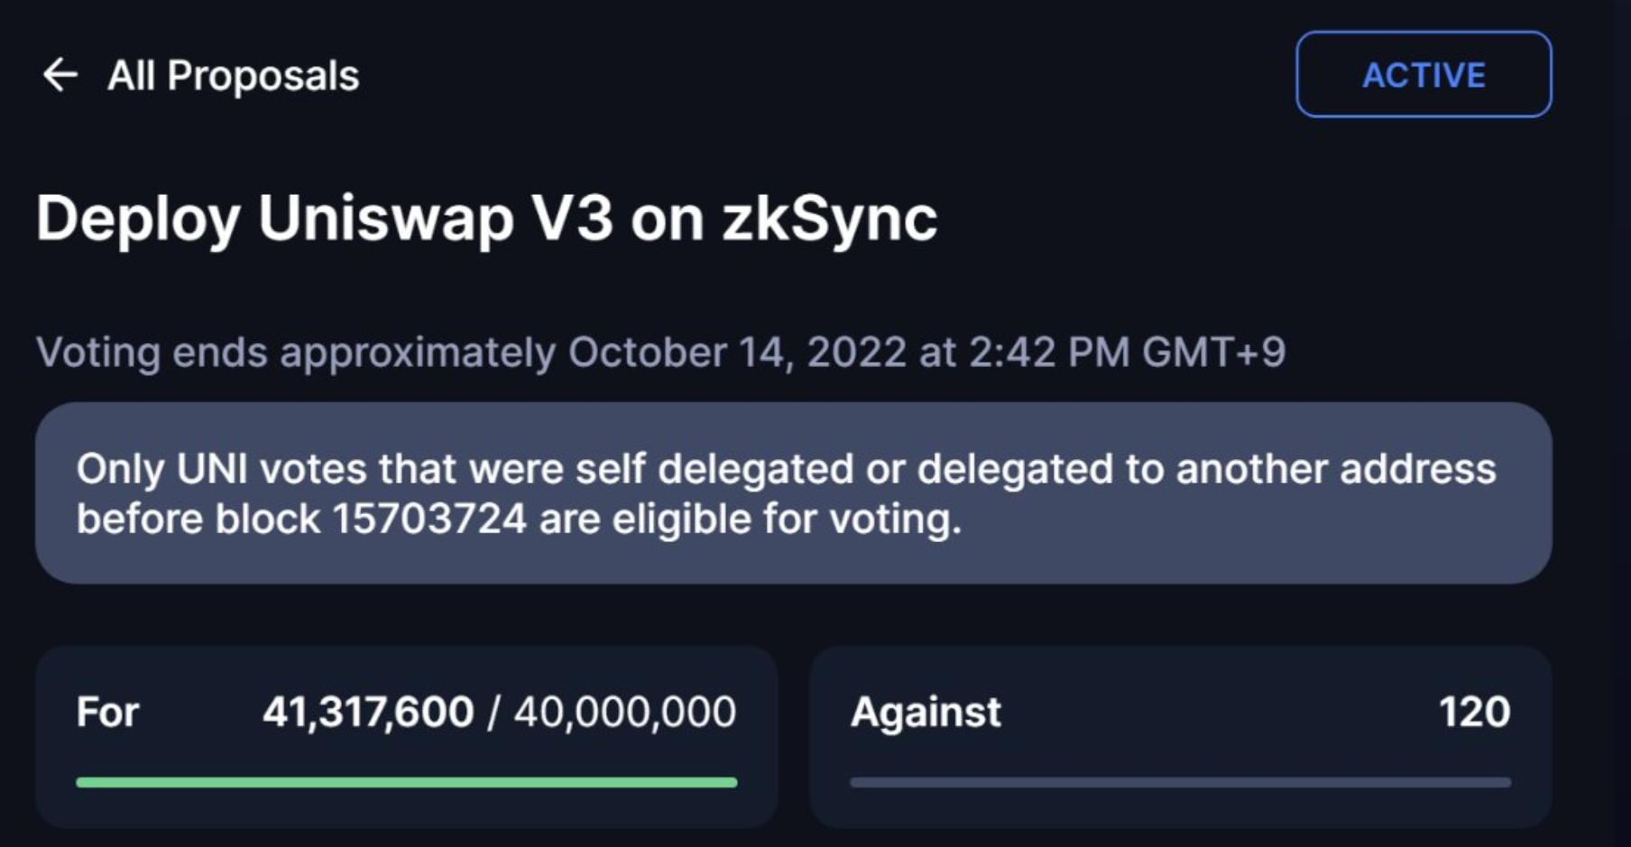
Task: Click block number 15703724
Action: click(x=429, y=520)
